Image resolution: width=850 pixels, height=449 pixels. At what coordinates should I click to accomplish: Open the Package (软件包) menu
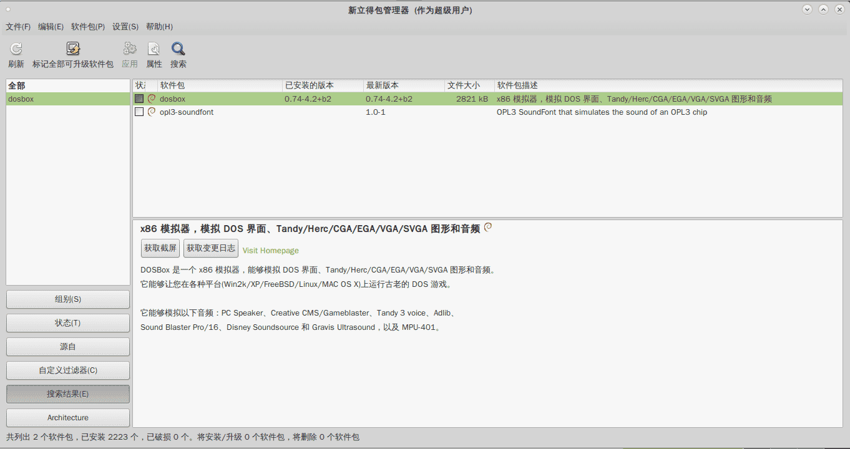click(x=88, y=27)
